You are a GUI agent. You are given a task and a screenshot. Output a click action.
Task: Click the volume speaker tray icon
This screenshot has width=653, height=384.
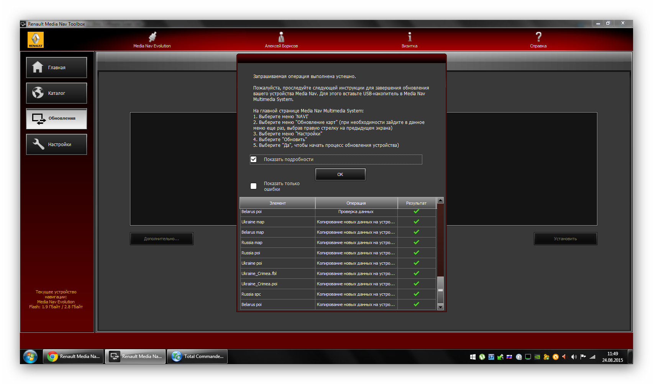(x=574, y=357)
